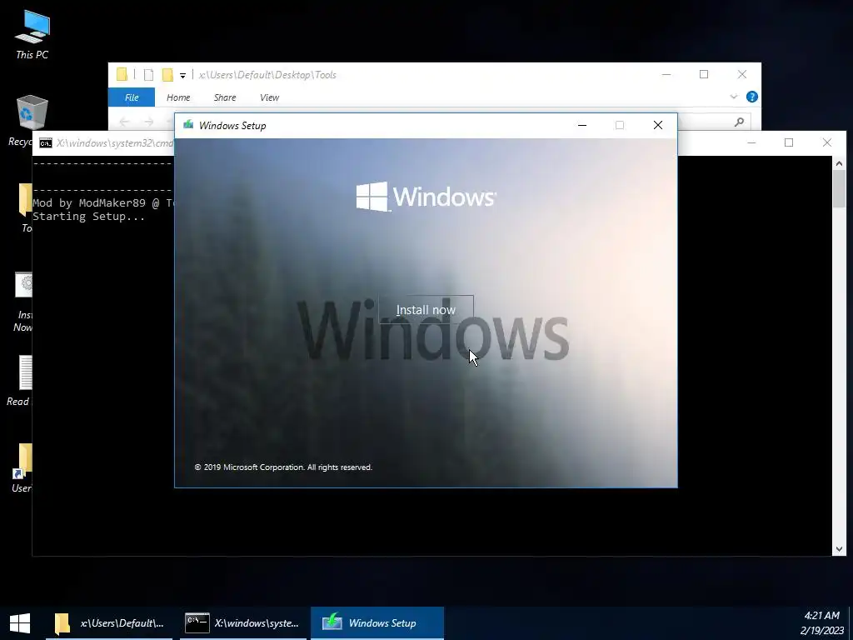Click the Explorer search magnifier icon
The height and width of the screenshot is (640, 853).
[739, 122]
